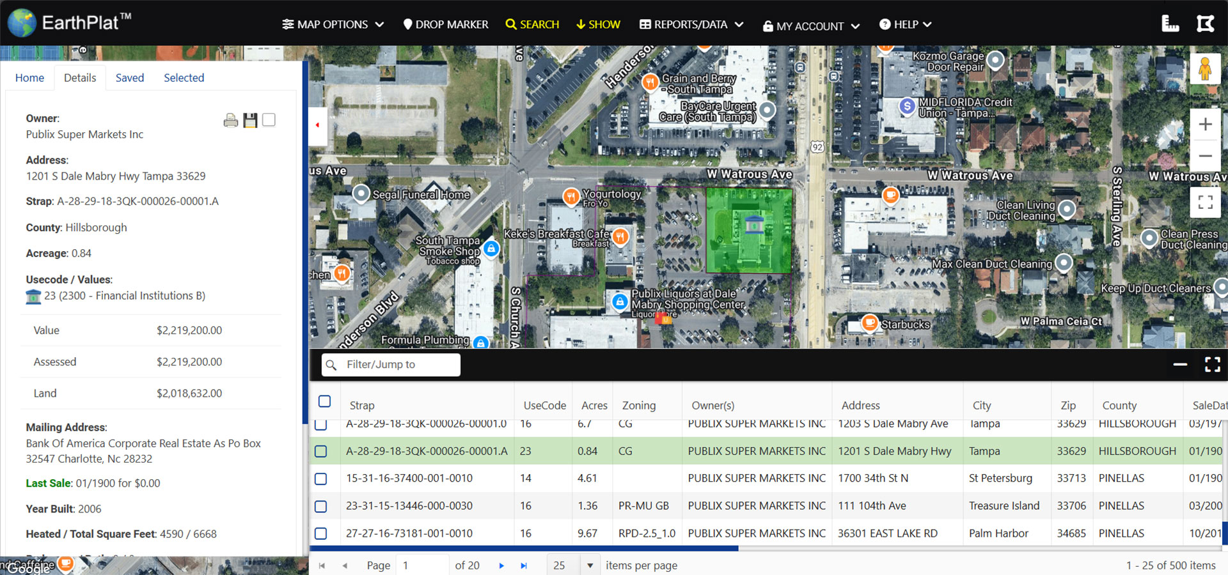Zoom out on the map
The image size is (1228, 575).
pos(1205,156)
